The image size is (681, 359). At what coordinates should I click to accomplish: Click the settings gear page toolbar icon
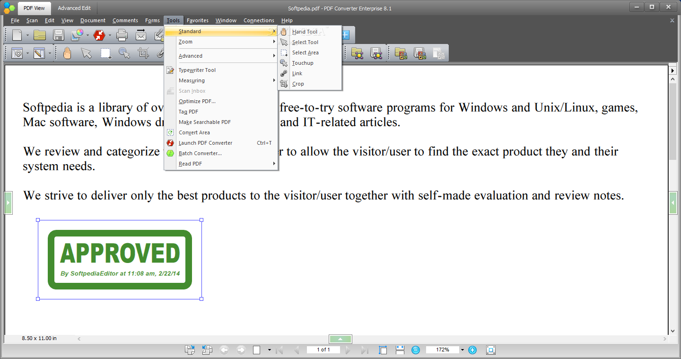coord(17,53)
